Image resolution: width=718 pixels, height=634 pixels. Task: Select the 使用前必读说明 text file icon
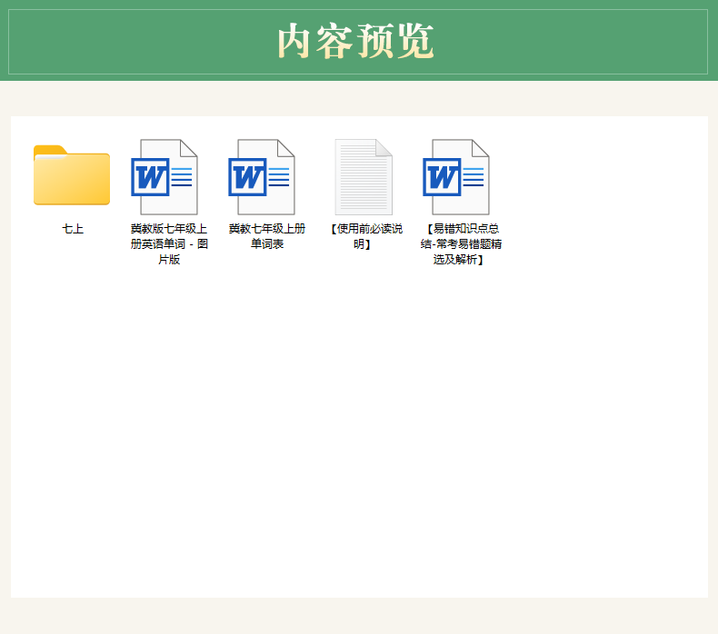pos(364,177)
